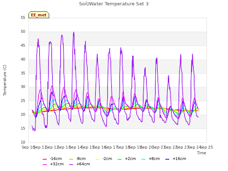Click the chart title Soil/Water Temperature Set 3

pyautogui.click(x=114, y=4)
